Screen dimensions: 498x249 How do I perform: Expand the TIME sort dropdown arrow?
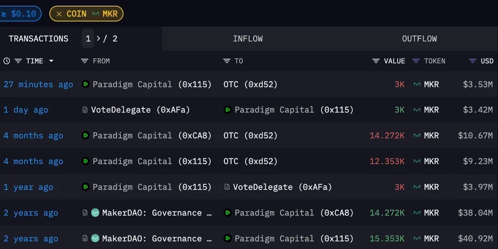(51, 61)
